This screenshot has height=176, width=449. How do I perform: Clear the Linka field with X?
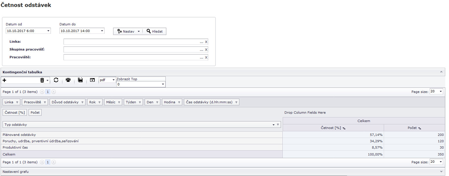[x=206, y=42]
